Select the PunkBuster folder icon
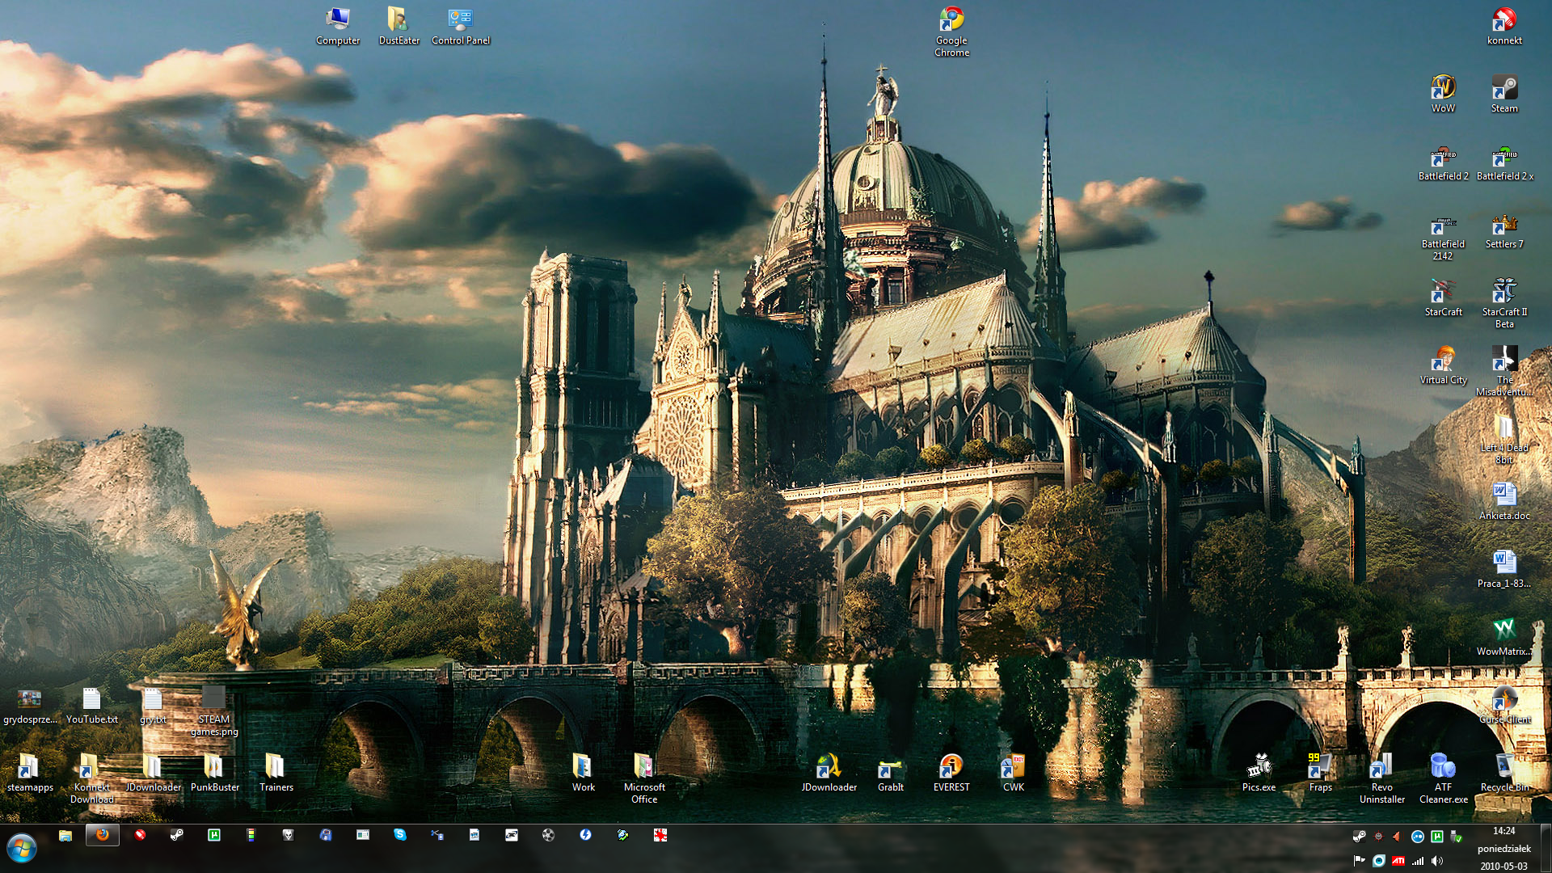This screenshot has height=873, width=1552. point(214,773)
